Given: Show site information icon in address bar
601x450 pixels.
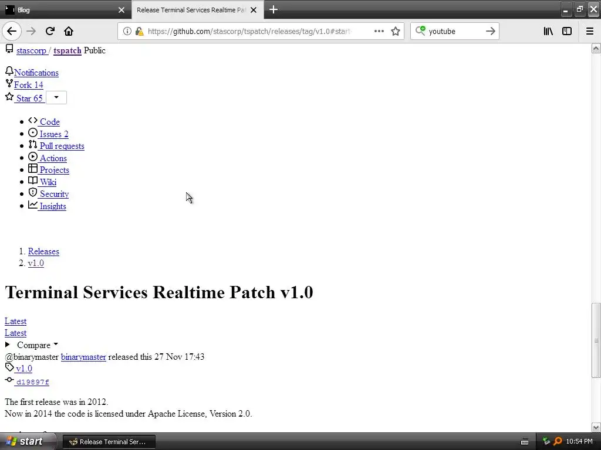Looking at the screenshot, I should (127, 31).
